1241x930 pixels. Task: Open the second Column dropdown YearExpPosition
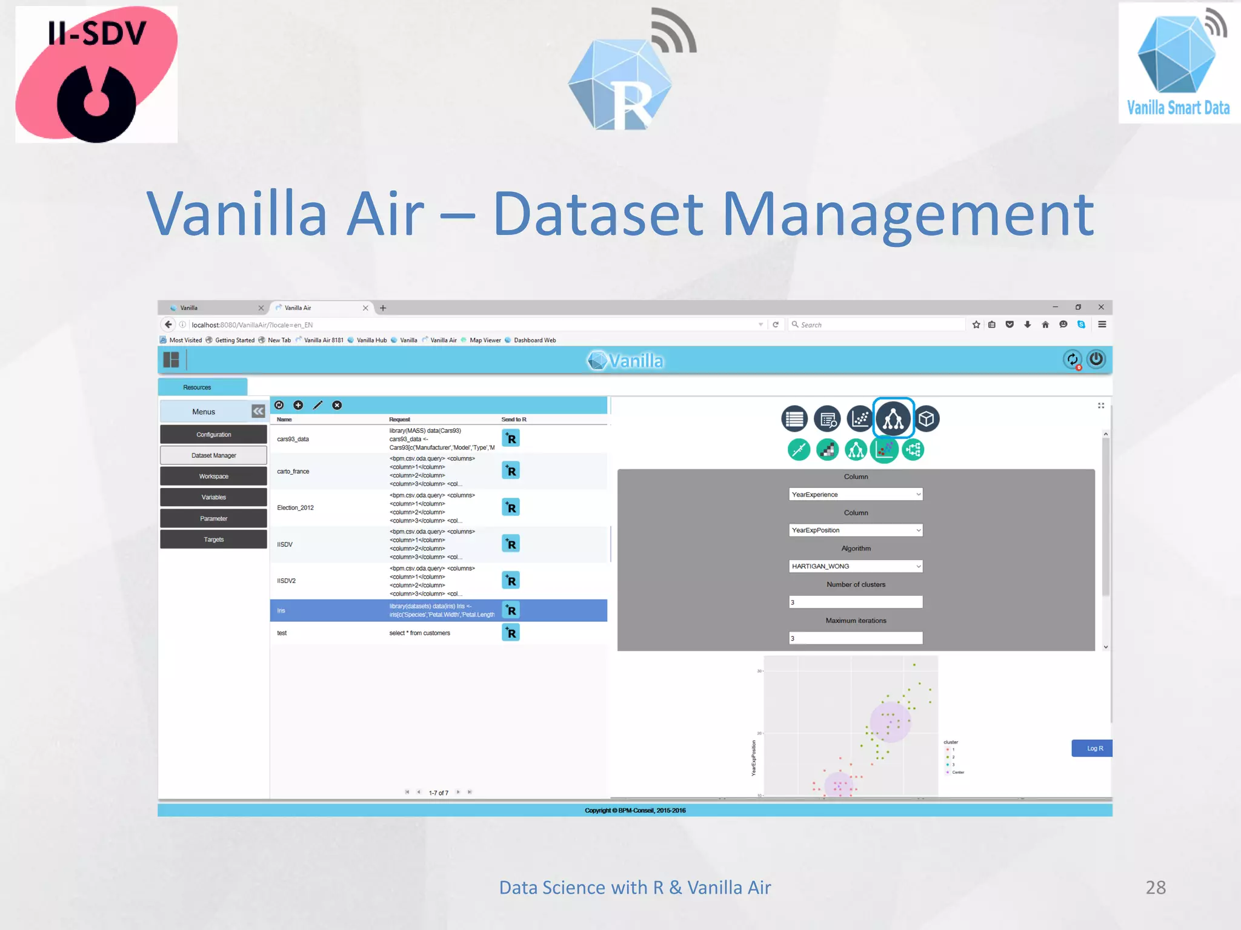point(856,530)
